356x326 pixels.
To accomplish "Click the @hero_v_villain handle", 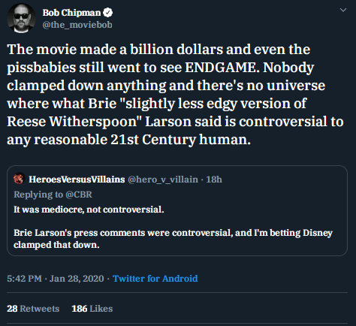I will coord(163,180).
